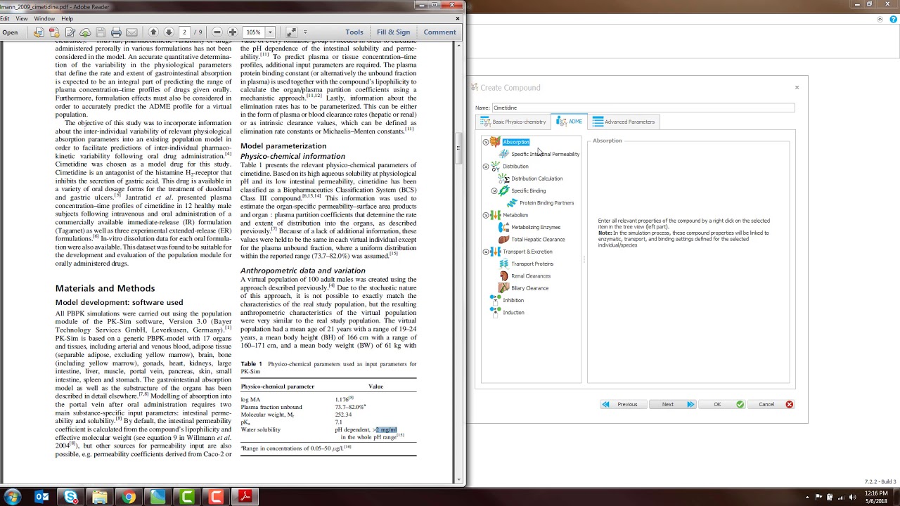
Task: Select Distribution in the ADME tree
Action: pyautogui.click(x=515, y=167)
